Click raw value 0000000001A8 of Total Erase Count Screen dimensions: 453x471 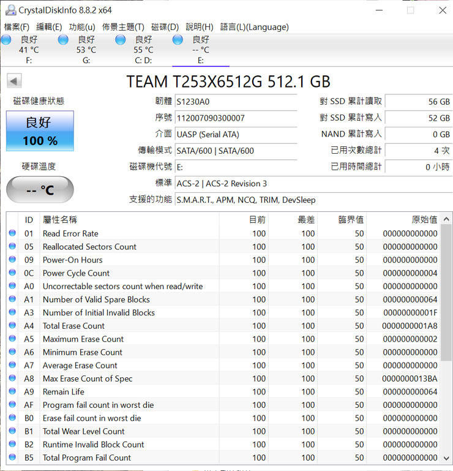(x=410, y=326)
